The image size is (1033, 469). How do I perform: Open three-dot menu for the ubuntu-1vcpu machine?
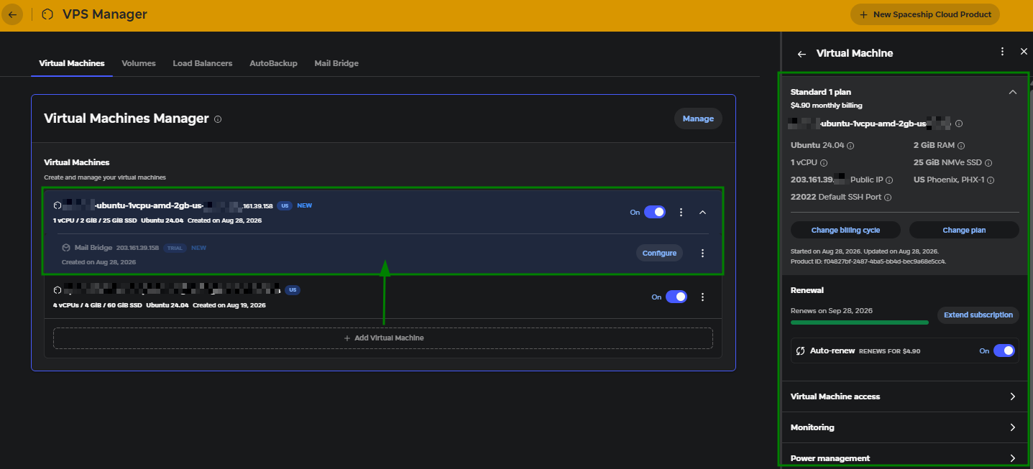pyautogui.click(x=681, y=213)
